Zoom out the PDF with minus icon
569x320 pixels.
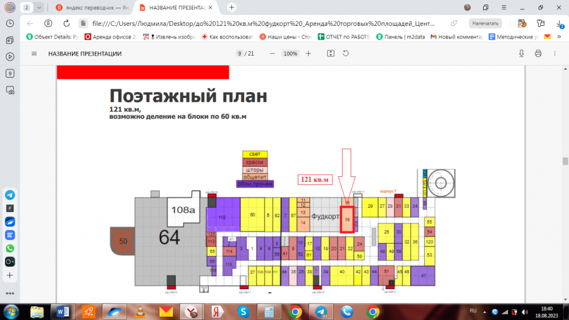[272, 54]
